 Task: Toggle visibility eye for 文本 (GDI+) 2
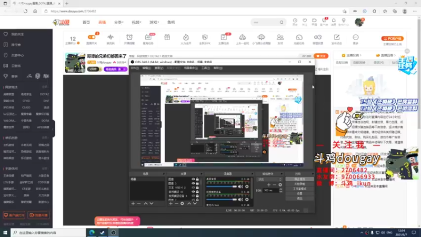193,187
